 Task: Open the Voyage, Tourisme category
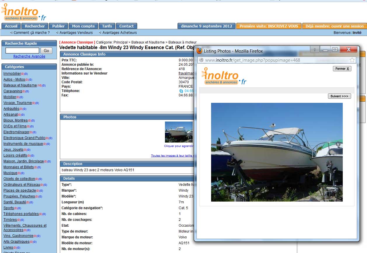pos(18,103)
